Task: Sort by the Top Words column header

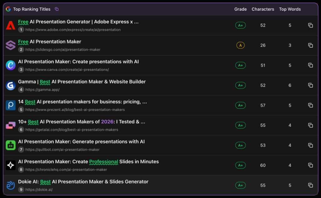Action: (290, 9)
